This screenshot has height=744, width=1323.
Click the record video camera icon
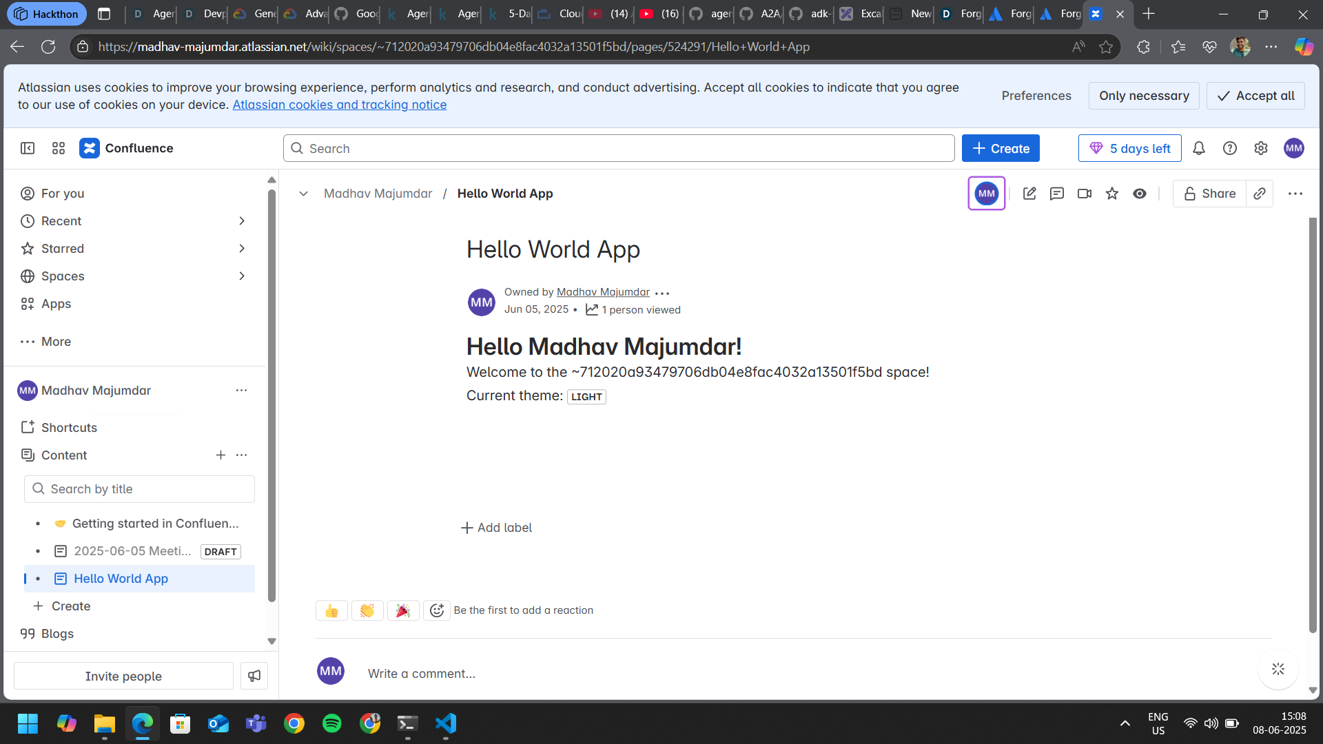(1085, 194)
